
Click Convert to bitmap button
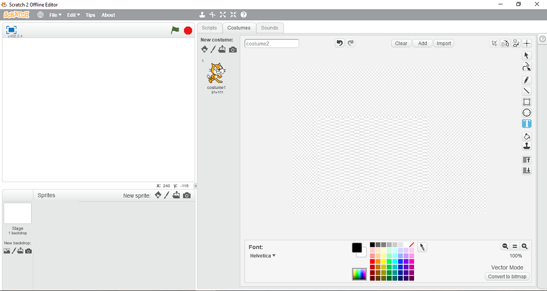click(507, 276)
